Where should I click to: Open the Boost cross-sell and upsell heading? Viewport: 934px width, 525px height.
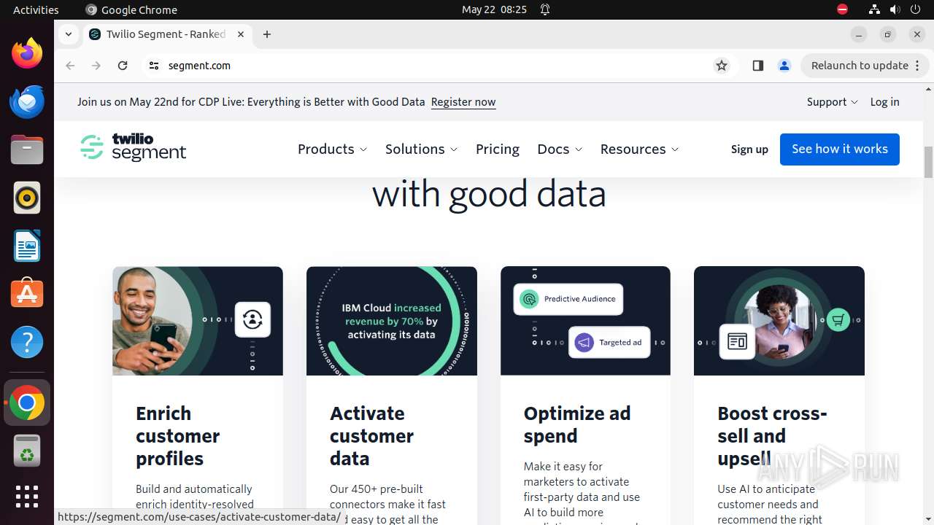click(x=772, y=436)
